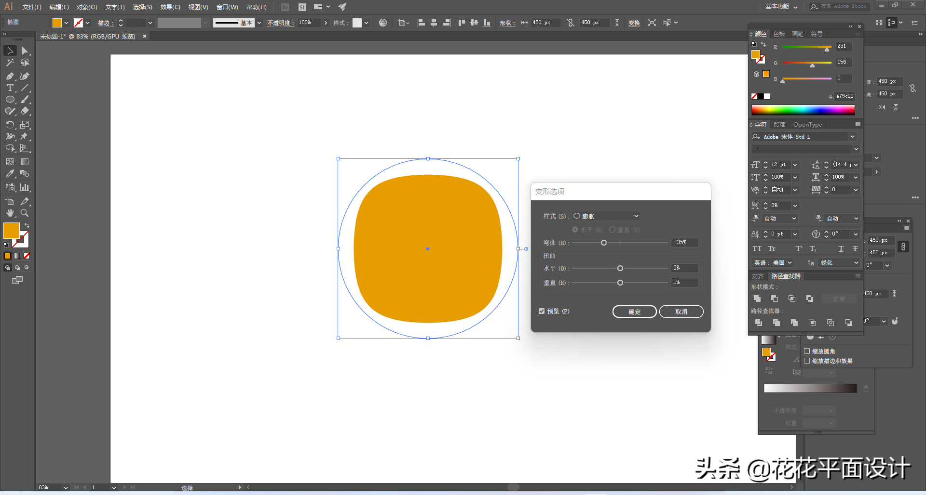Enable the 缩放圆角 checkbox
The height and width of the screenshot is (495, 926).
click(807, 351)
